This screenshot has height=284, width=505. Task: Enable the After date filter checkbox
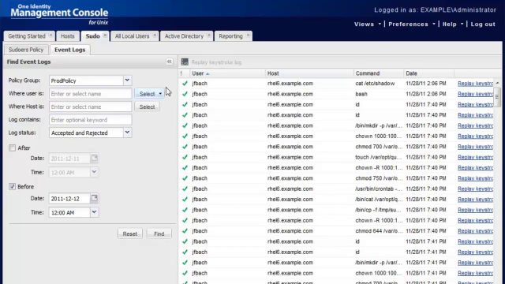13,148
